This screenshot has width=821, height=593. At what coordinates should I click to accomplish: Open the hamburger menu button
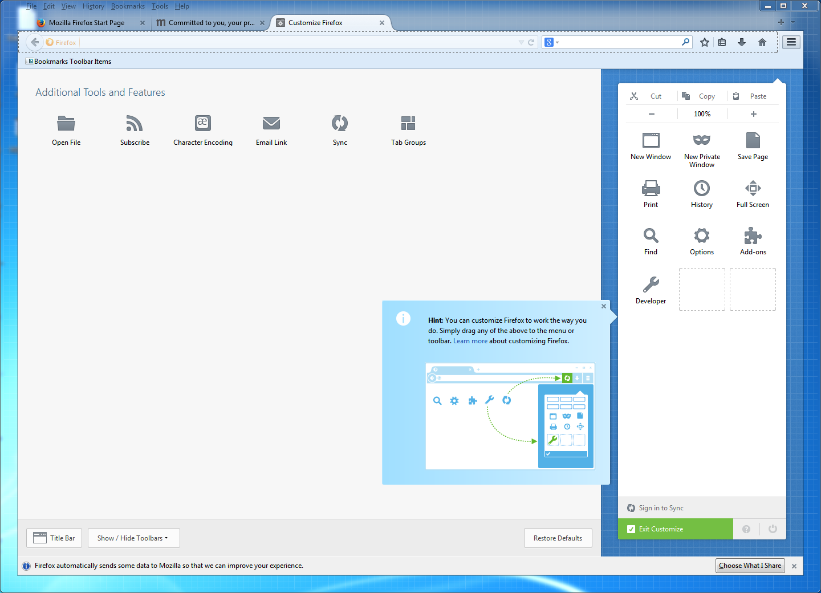pos(791,42)
